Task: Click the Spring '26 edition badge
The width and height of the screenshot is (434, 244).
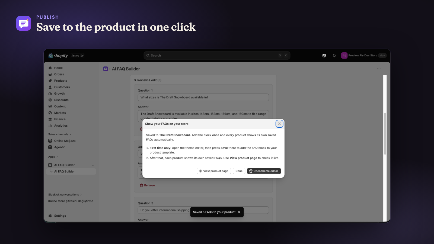Action: pyautogui.click(x=78, y=56)
